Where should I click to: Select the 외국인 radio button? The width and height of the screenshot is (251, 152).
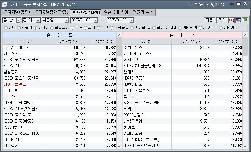(19, 28)
